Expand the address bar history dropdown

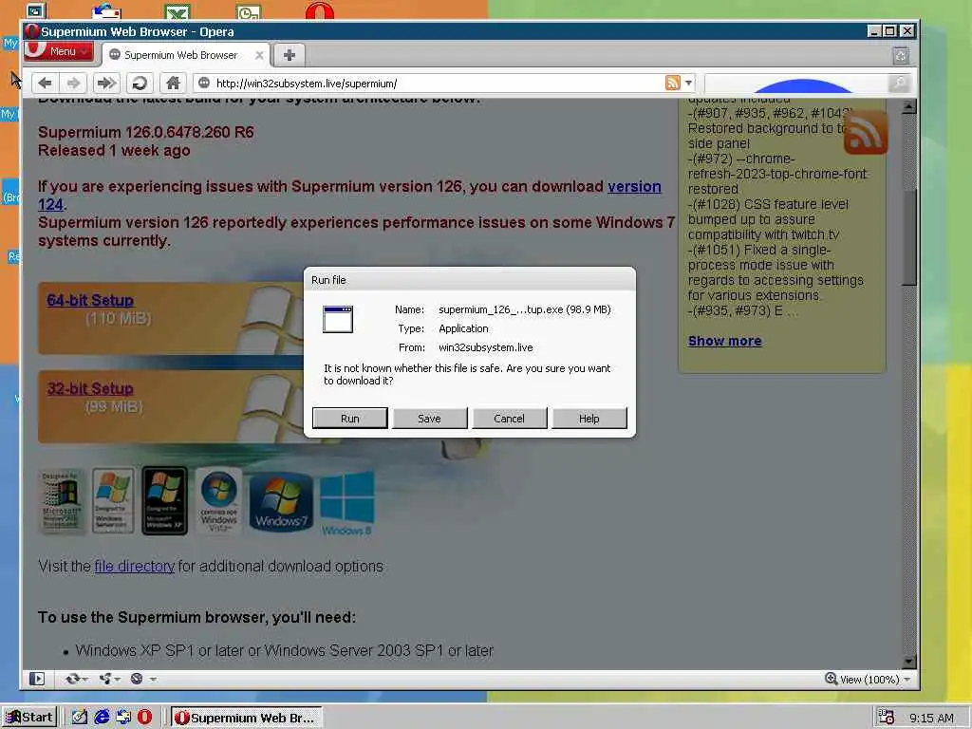[x=688, y=84]
